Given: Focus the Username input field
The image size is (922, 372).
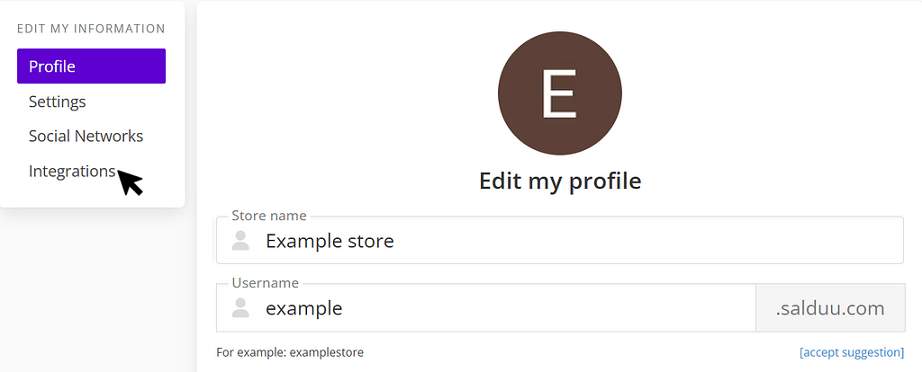Looking at the screenshot, I should click(x=540, y=308).
